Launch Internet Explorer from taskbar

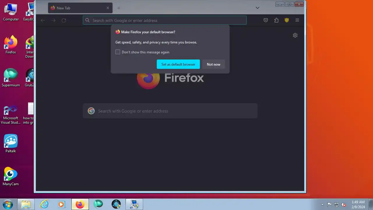point(44,204)
